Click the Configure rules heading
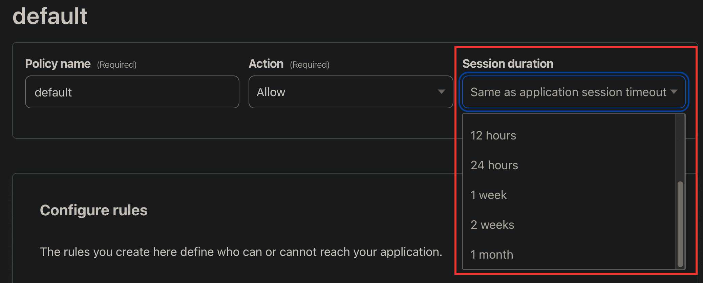The height and width of the screenshot is (283, 703). [x=94, y=210]
